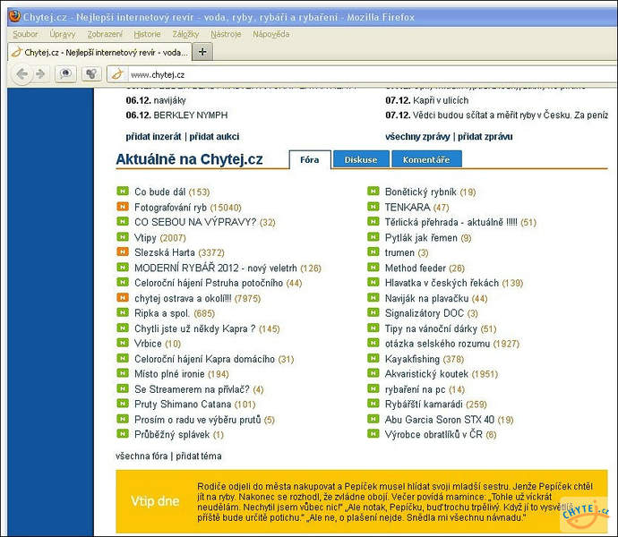Open the Co bude dál forum
This screenshot has width=618, height=537.
point(160,192)
